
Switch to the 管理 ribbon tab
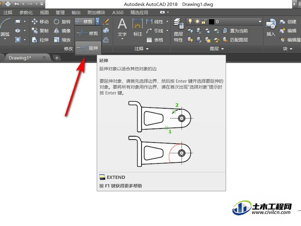pyautogui.click(x=60, y=12)
